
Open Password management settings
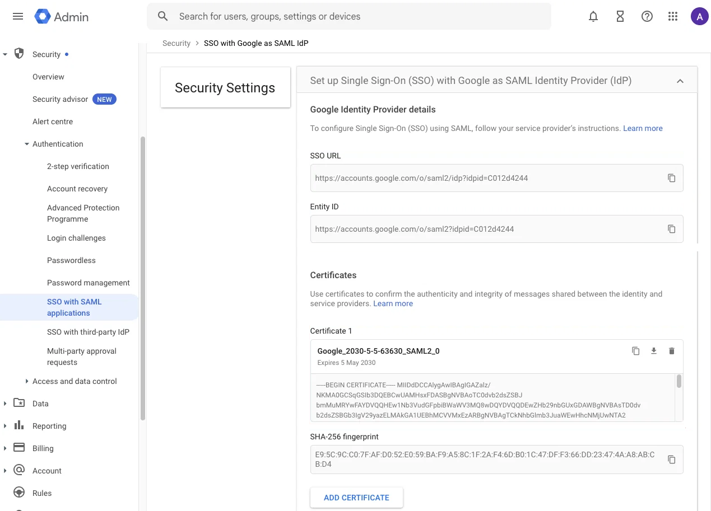tap(89, 283)
